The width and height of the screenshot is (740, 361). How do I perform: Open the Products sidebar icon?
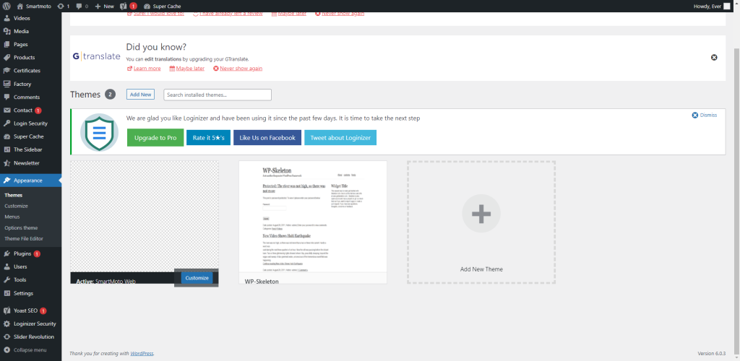(7, 58)
